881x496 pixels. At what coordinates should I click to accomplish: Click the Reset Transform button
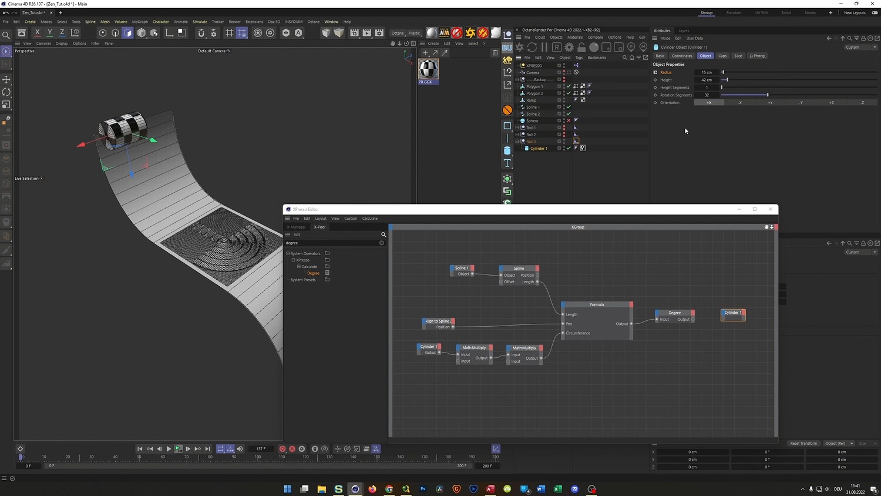(x=803, y=443)
